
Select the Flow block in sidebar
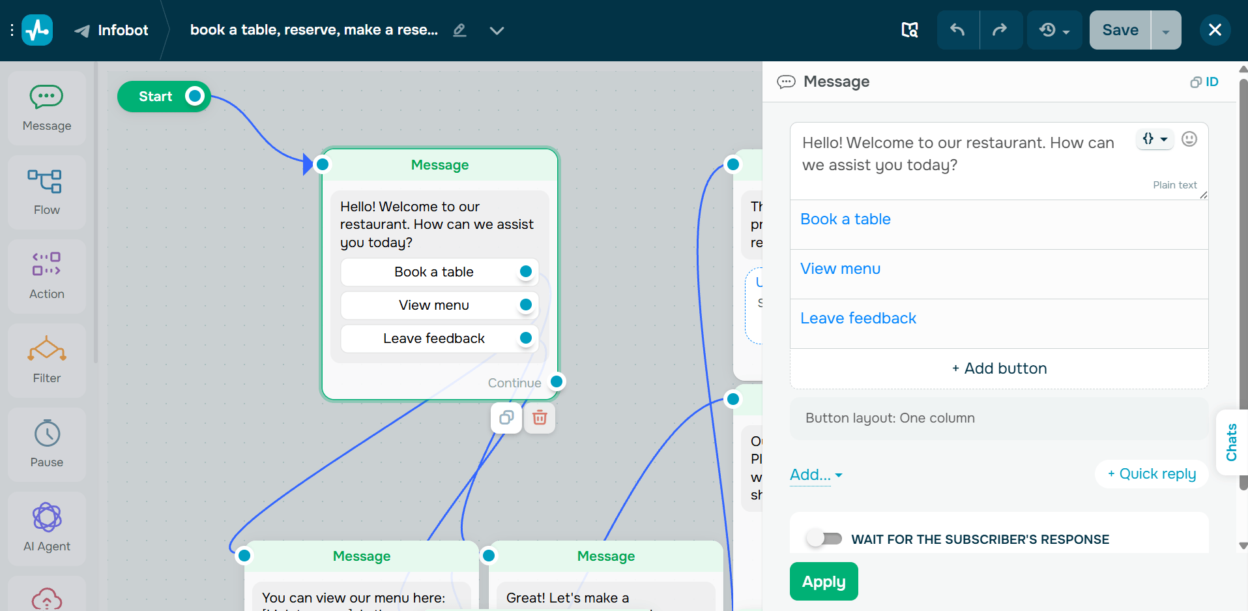(x=47, y=192)
